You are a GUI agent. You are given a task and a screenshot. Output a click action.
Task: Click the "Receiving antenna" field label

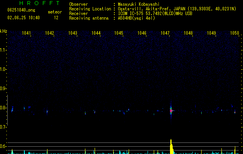pos(89,18)
